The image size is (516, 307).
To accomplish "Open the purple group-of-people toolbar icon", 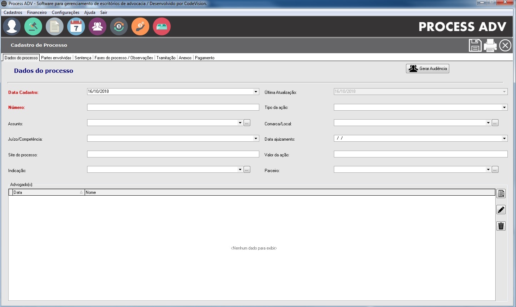I will [x=97, y=27].
